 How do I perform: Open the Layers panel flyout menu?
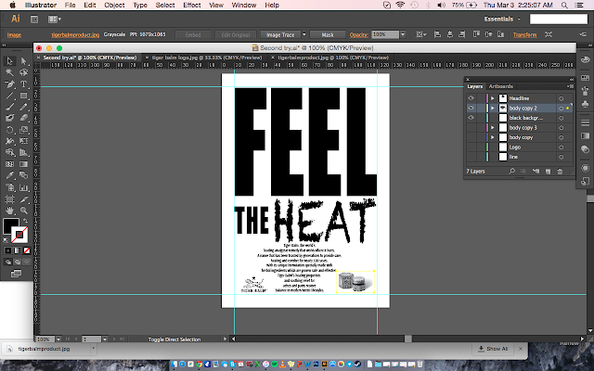[570, 86]
